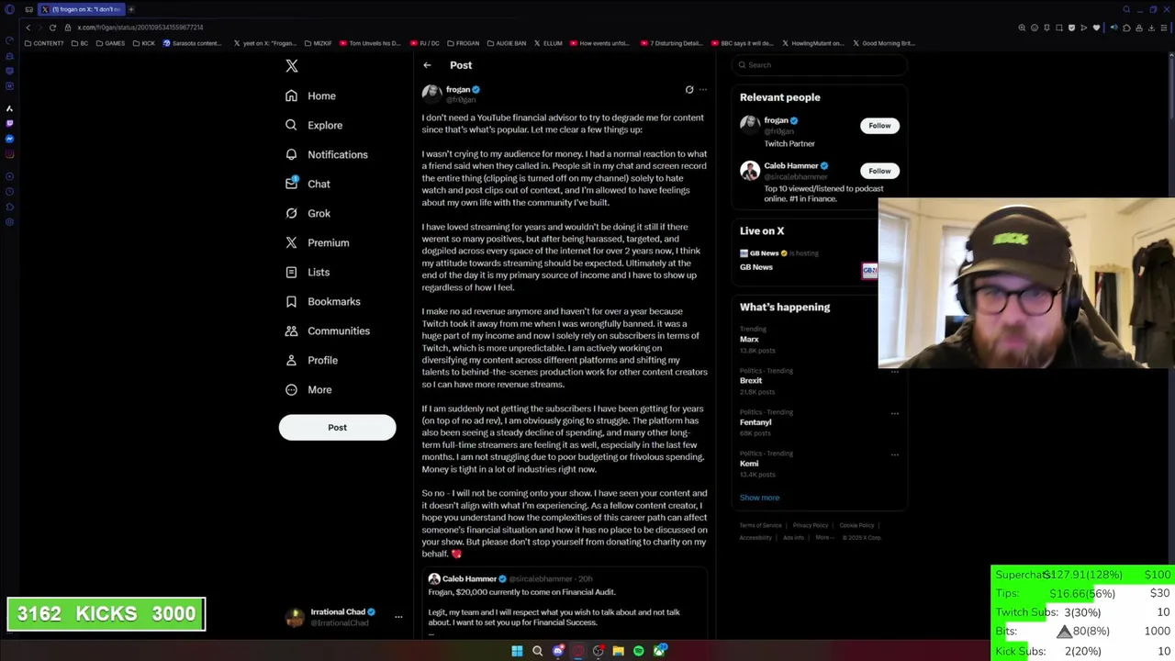Open options for the Fentanyl trend
Viewport: 1175px width, 661px height.
pos(895,413)
